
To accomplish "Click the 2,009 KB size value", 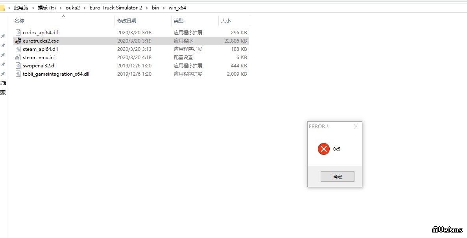I will [x=237, y=74].
